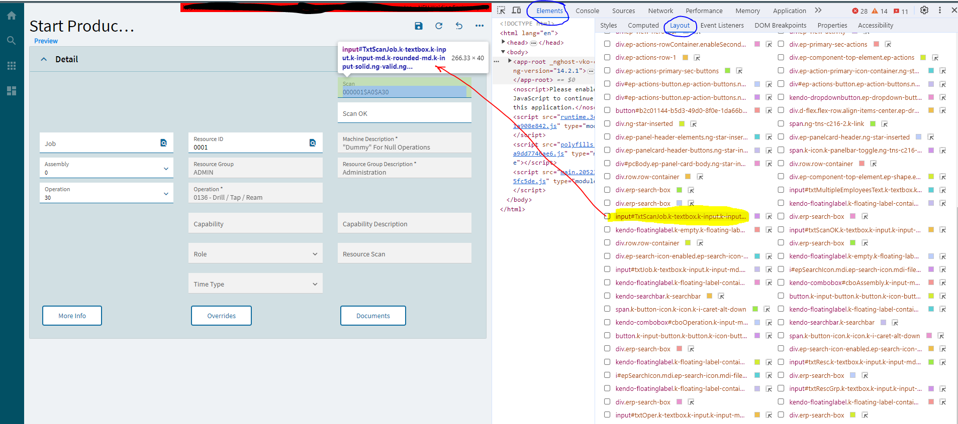Collapse the body node in DOM tree
Image resolution: width=958 pixels, height=424 pixels.
click(x=503, y=52)
